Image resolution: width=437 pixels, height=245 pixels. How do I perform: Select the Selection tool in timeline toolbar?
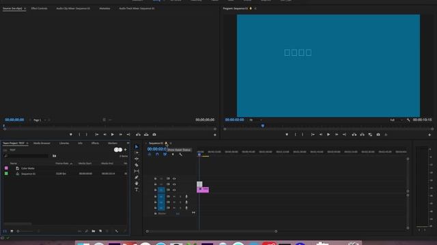pos(137,147)
